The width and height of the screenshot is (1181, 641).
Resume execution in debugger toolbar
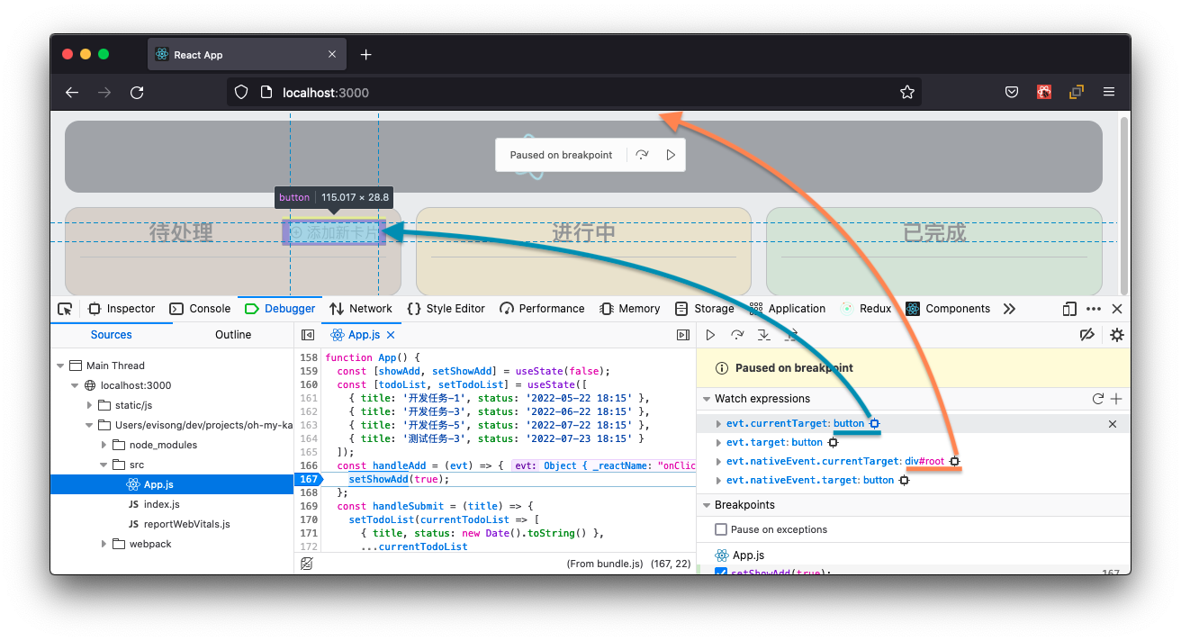(x=710, y=335)
